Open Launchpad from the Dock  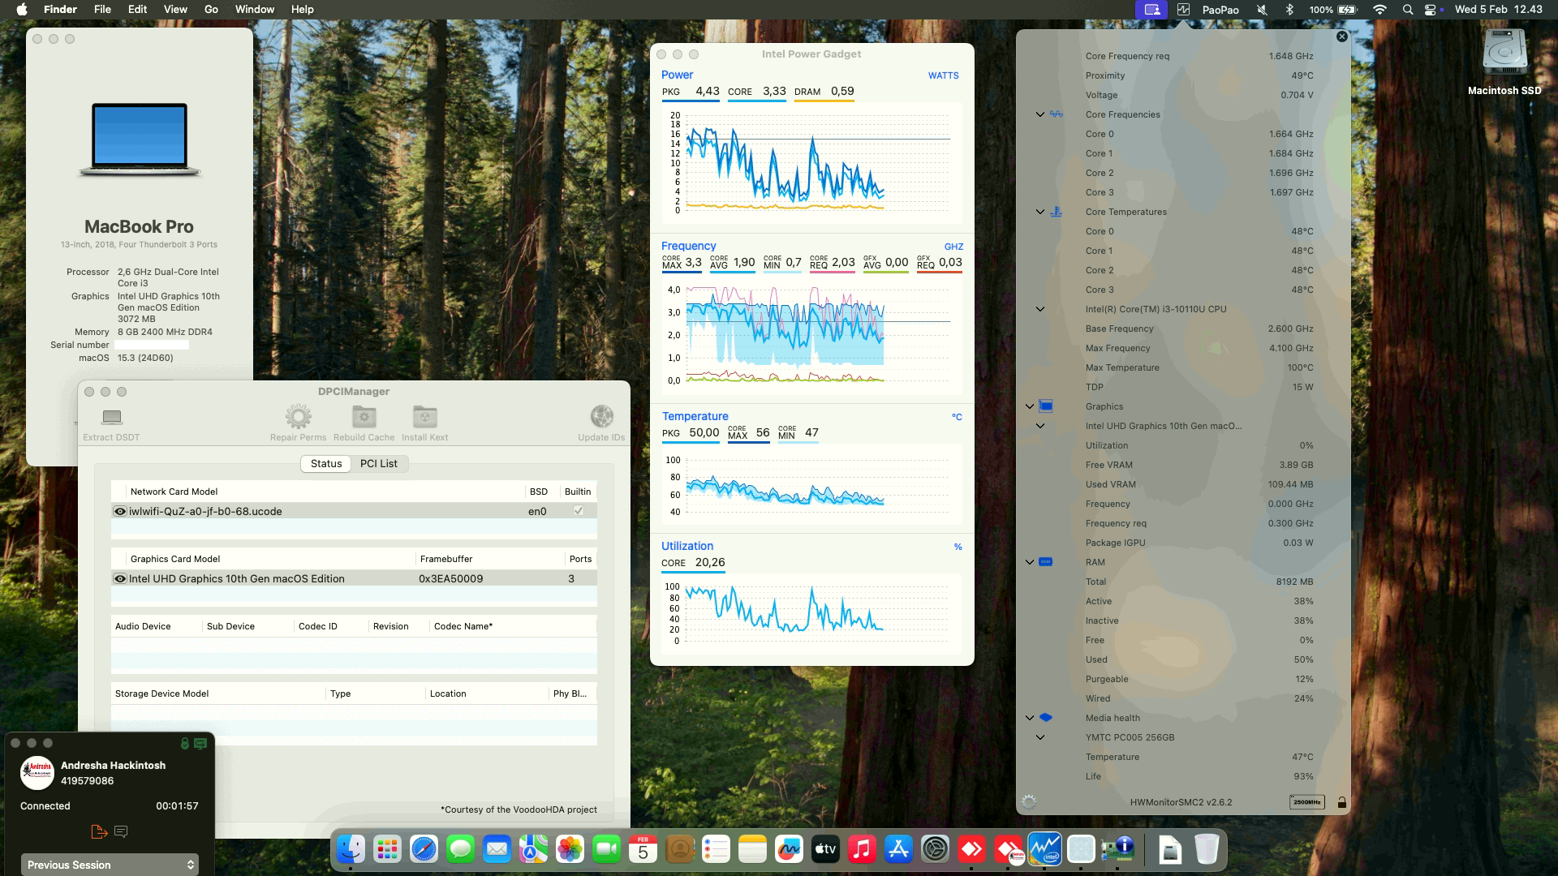(387, 849)
